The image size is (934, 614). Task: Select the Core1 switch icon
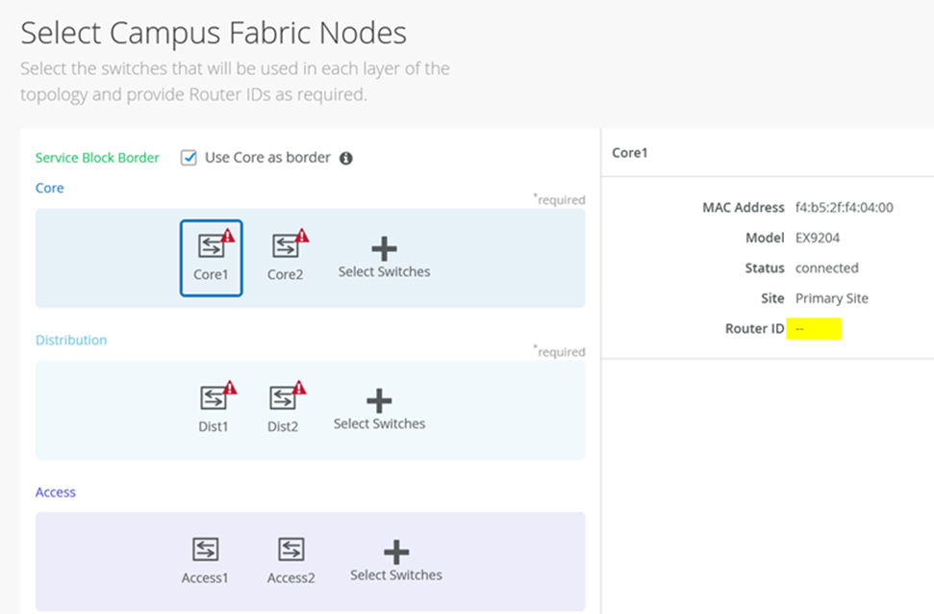211,247
